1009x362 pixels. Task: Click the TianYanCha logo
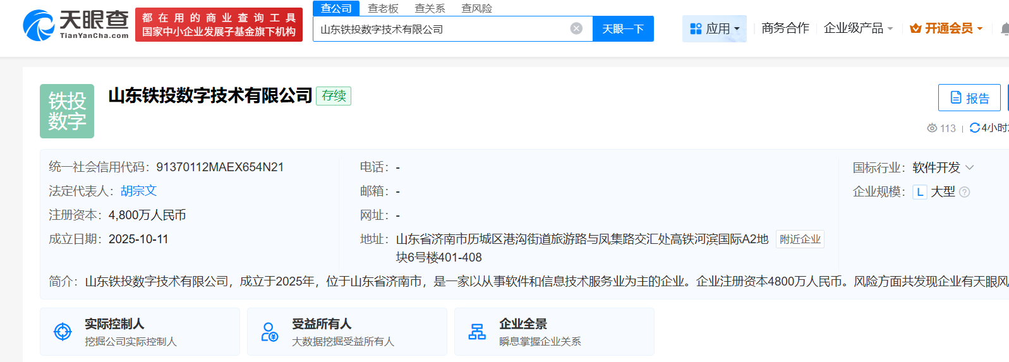click(x=76, y=25)
